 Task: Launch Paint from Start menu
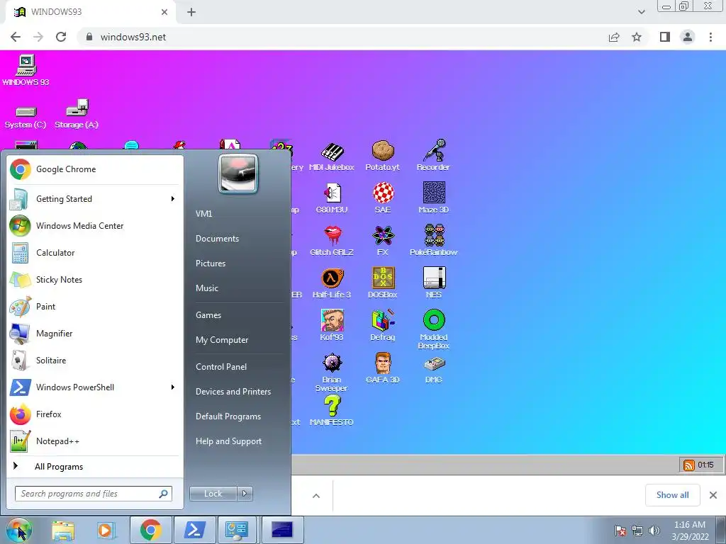[x=94, y=306]
